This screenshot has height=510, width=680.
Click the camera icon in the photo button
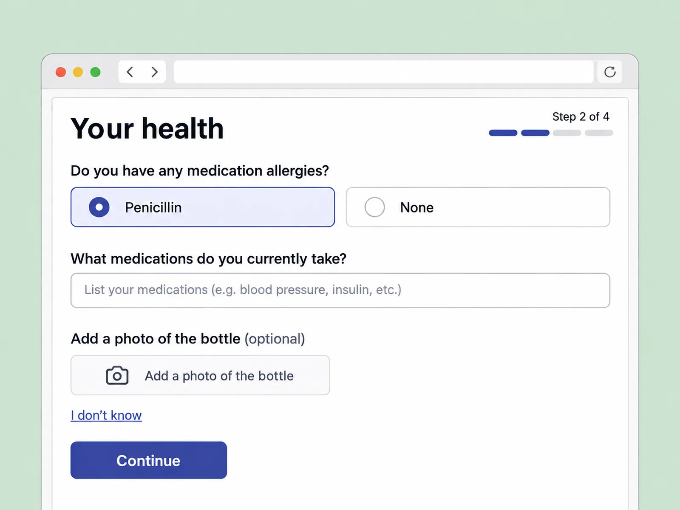(117, 375)
